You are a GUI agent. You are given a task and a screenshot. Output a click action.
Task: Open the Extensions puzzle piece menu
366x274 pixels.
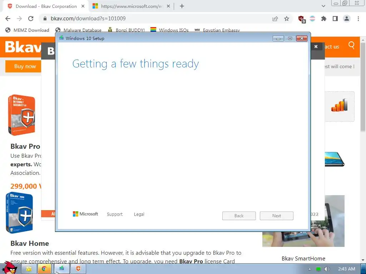(x=324, y=19)
